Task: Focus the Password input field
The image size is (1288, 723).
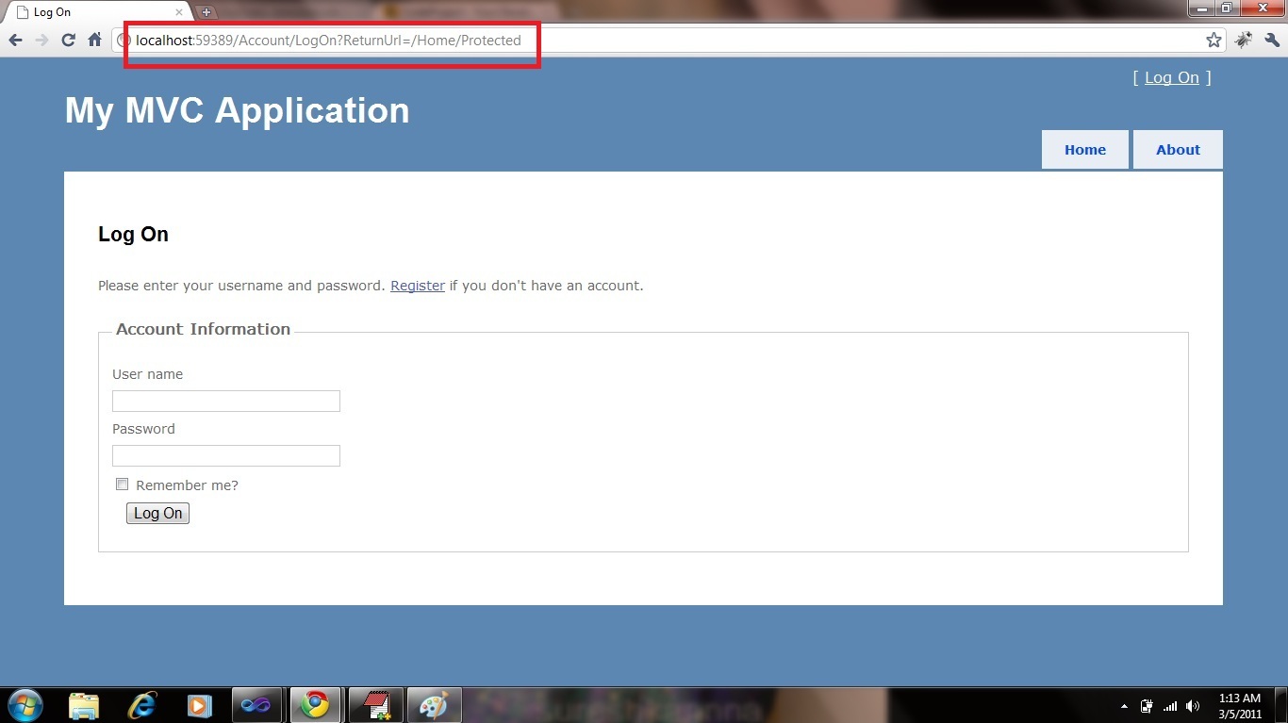Action: pos(226,455)
